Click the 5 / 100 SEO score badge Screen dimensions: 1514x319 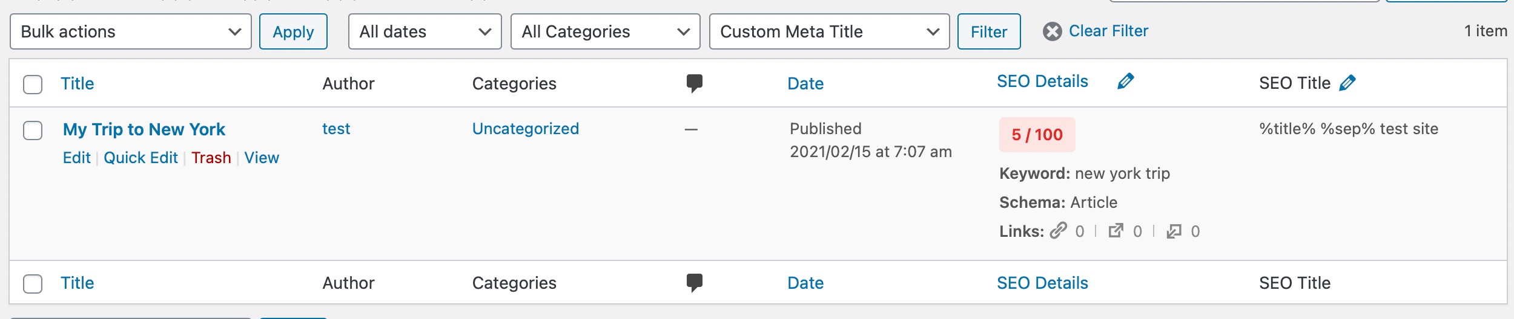click(x=1037, y=135)
